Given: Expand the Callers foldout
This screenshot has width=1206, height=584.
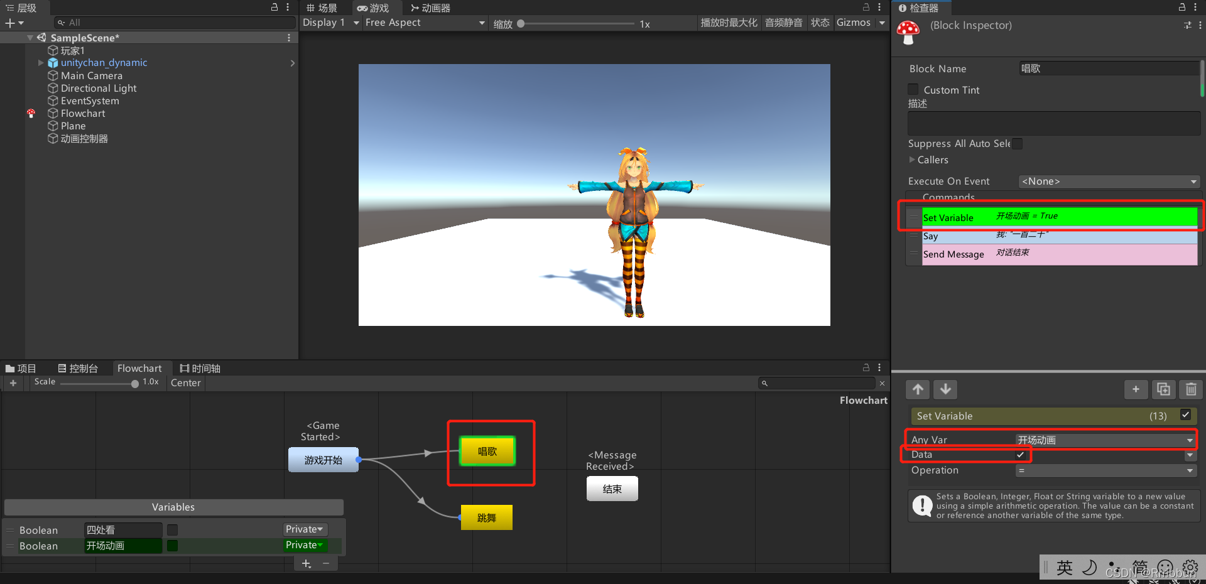Looking at the screenshot, I should pyautogui.click(x=912, y=160).
